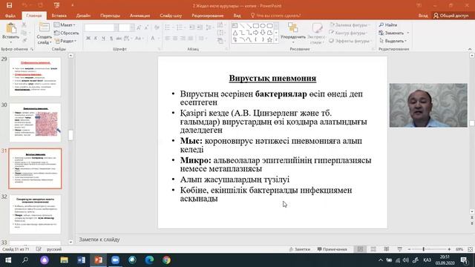Screen dimensions: 475x267
Task: Toggle Italic (К) formatting
Action: [96, 38]
